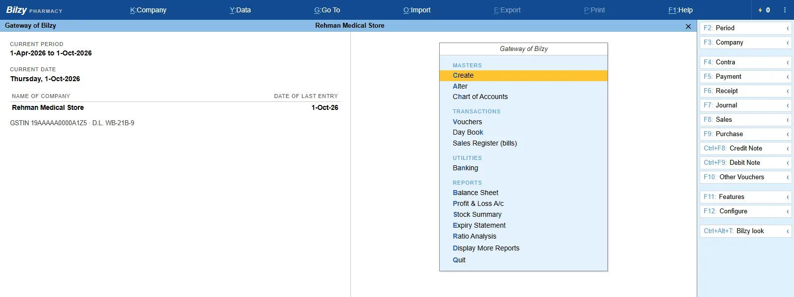Open Banking under Utilities
The height and width of the screenshot is (297, 794).
[x=524, y=168]
